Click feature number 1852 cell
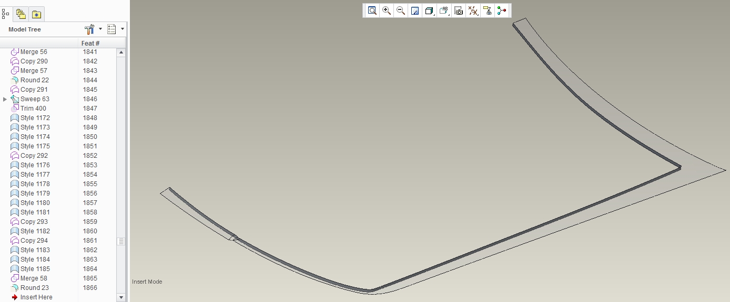730x302 pixels. (x=90, y=156)
